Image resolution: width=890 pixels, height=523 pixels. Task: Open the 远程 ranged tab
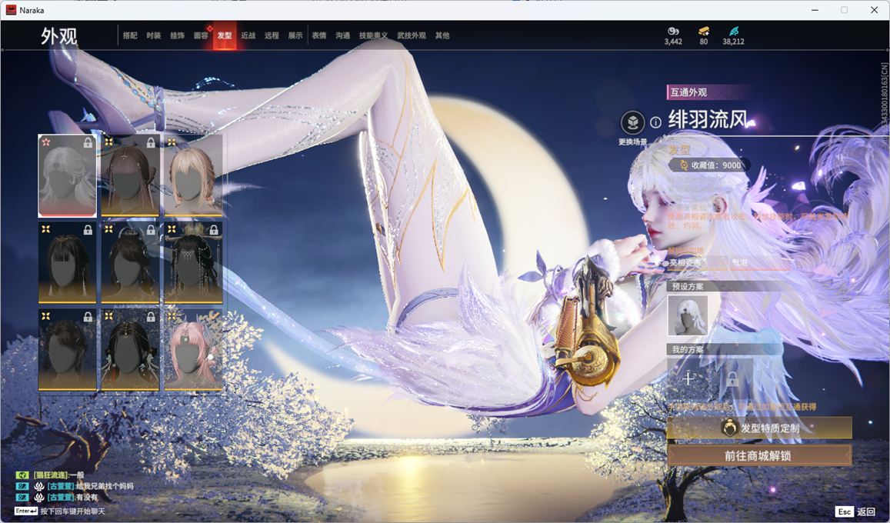(x=272, y=35)
